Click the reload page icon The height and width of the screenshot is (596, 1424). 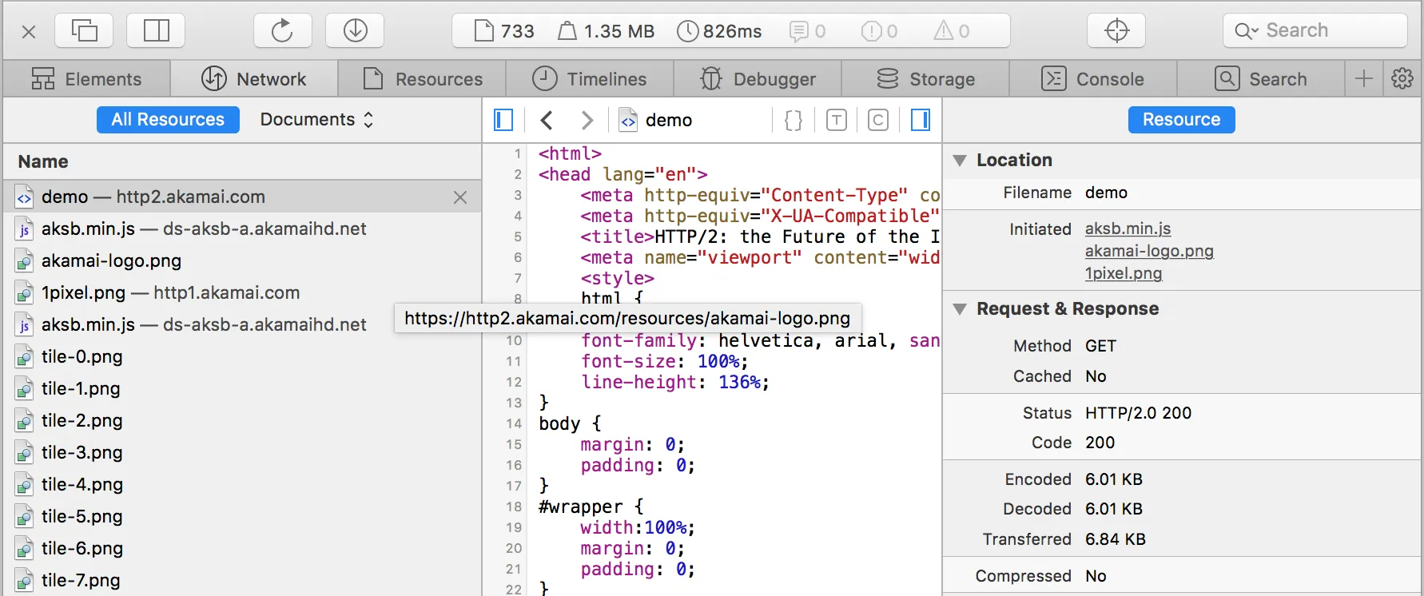pyautogui.click(x=282, y=31)
